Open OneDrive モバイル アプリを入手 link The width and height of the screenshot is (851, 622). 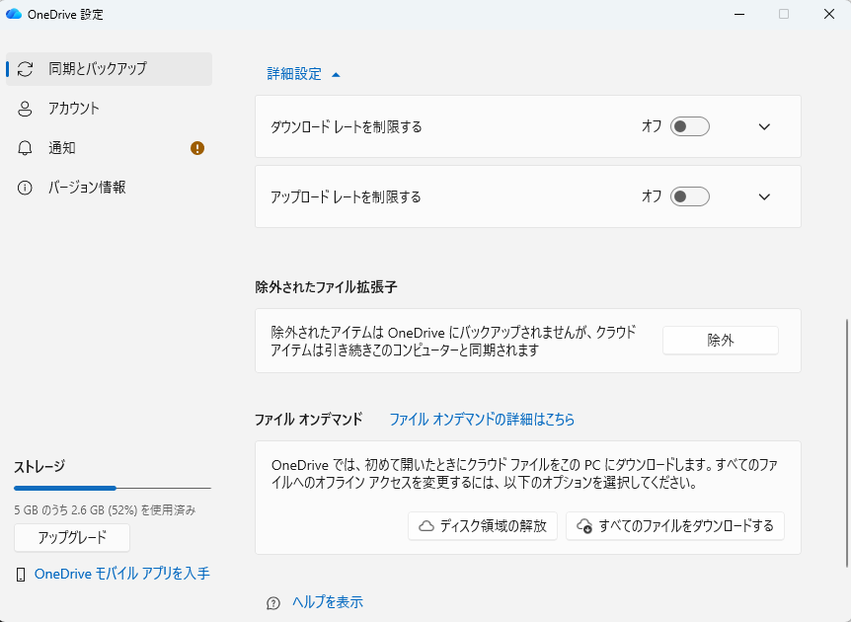(x=122, y=574)
